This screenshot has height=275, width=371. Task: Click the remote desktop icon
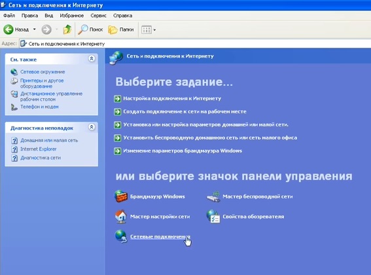coord(14,94)
